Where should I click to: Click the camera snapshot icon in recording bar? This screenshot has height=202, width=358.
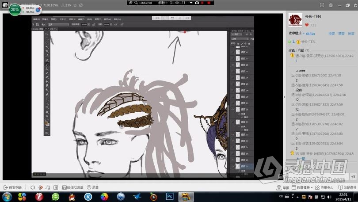click(197, 3)
